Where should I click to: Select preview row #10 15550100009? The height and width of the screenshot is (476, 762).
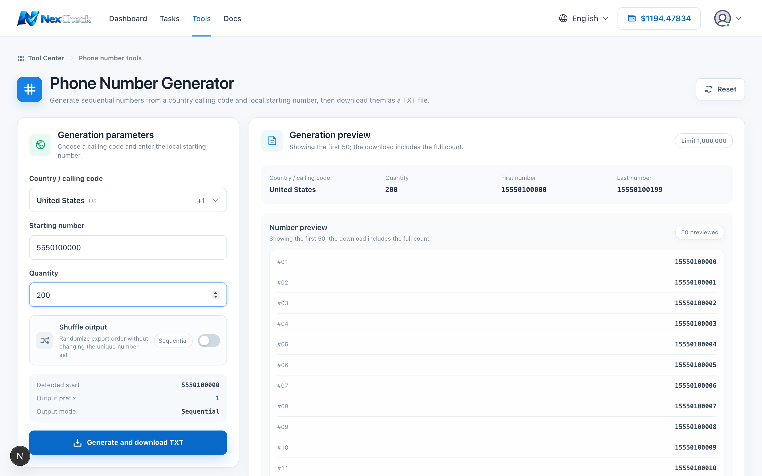tap(497, 447)
